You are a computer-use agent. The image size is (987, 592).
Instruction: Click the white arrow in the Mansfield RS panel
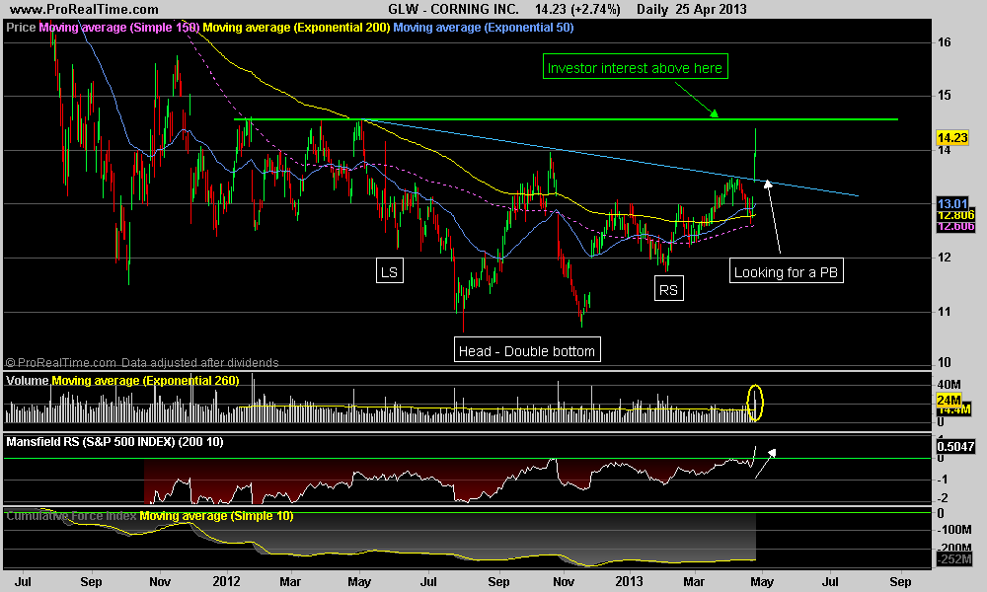766,463
